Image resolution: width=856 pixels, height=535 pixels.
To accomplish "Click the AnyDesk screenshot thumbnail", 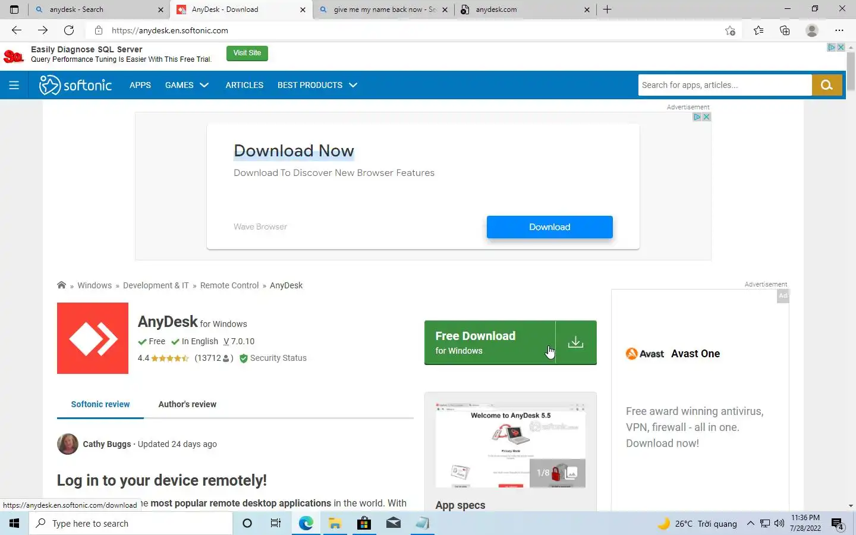I will (511, 445).
